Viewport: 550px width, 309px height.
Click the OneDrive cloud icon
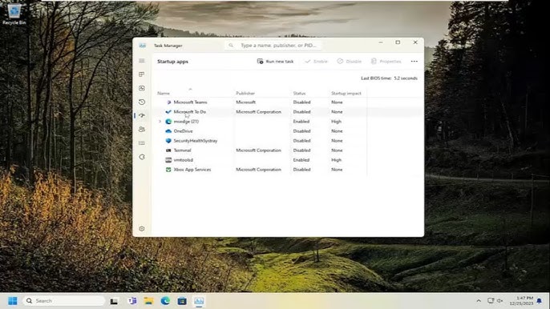(168, 131)
